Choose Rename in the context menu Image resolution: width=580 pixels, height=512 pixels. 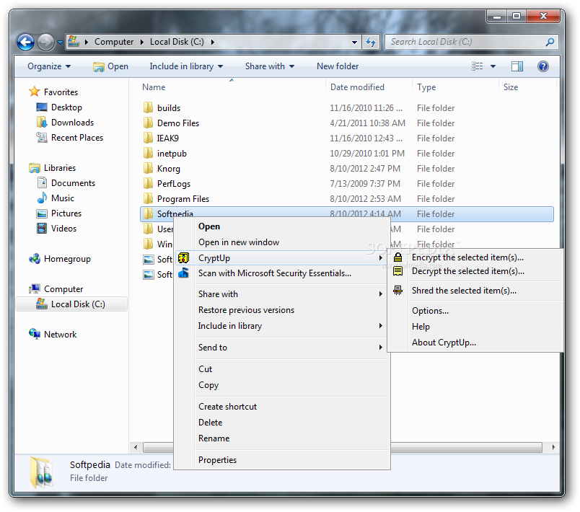tap(282, 438)
